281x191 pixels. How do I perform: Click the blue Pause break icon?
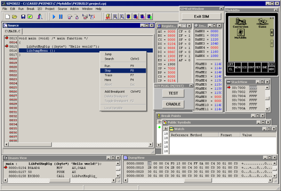(61, 17)
